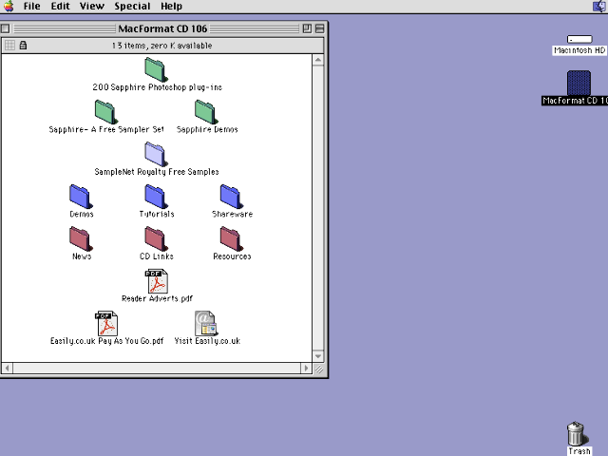Select the Sapphire Demos folder icon
The height and width of the screenshot is (456, 608).
tap(206, 112)
